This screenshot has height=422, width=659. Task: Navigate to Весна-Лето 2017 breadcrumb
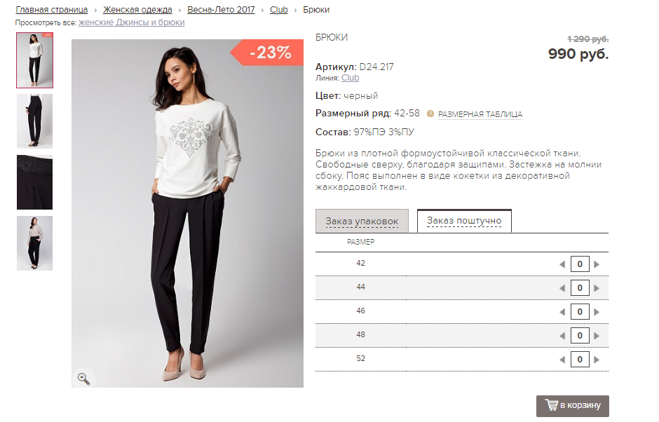coord(221,10)
